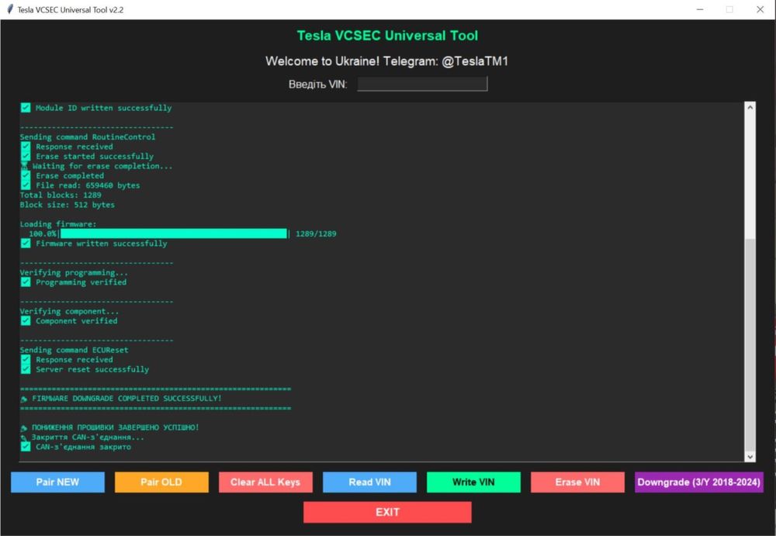776x536 pixels.
Task: Click the green Write VIN button
Action: point(473,482)
